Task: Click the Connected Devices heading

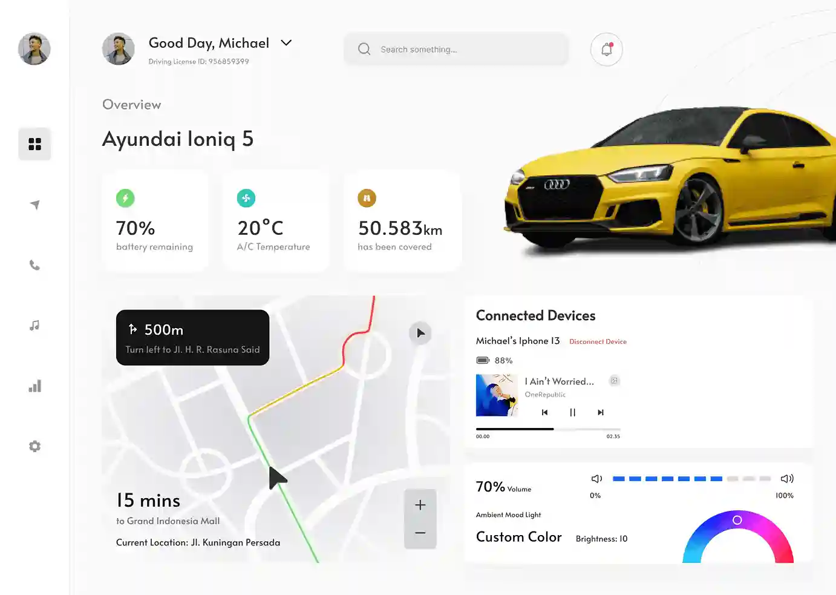Action: click(x=535, y=315)
